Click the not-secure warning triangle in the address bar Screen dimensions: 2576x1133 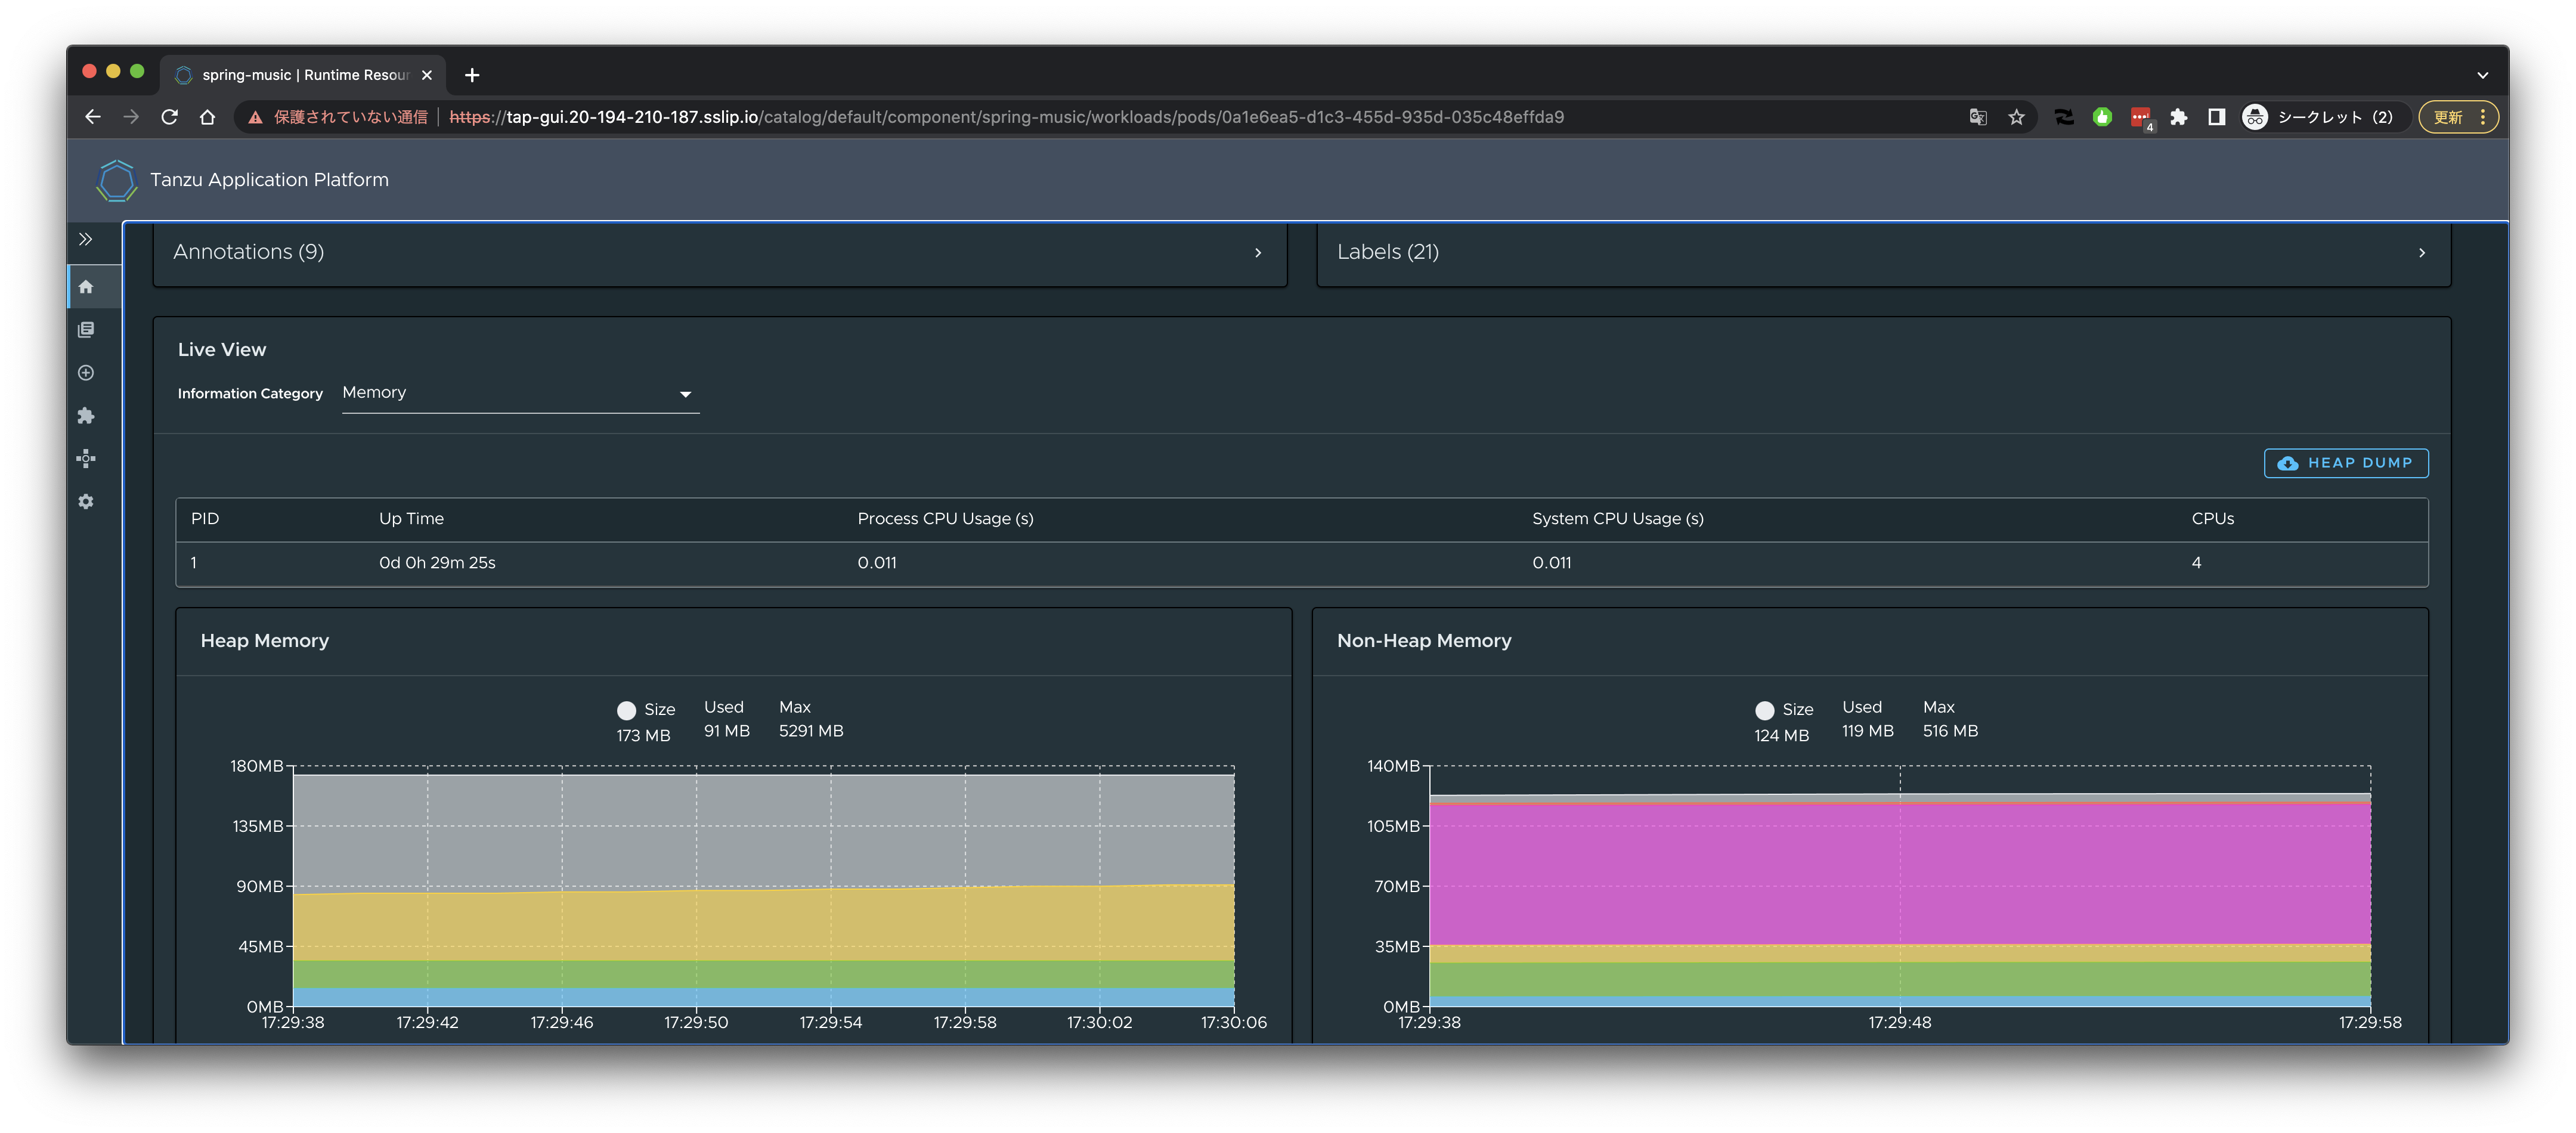coord(256,117)
